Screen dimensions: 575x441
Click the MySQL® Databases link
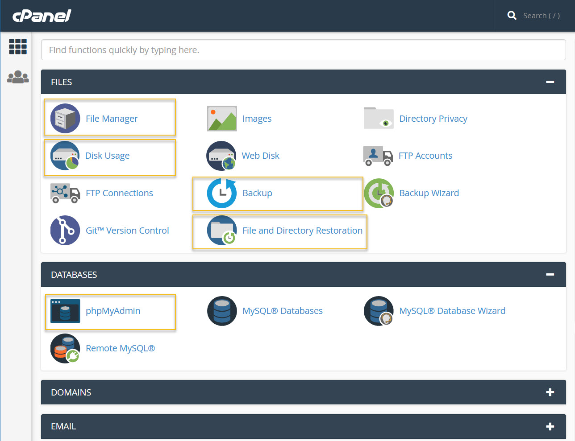(x=283, y=311)
